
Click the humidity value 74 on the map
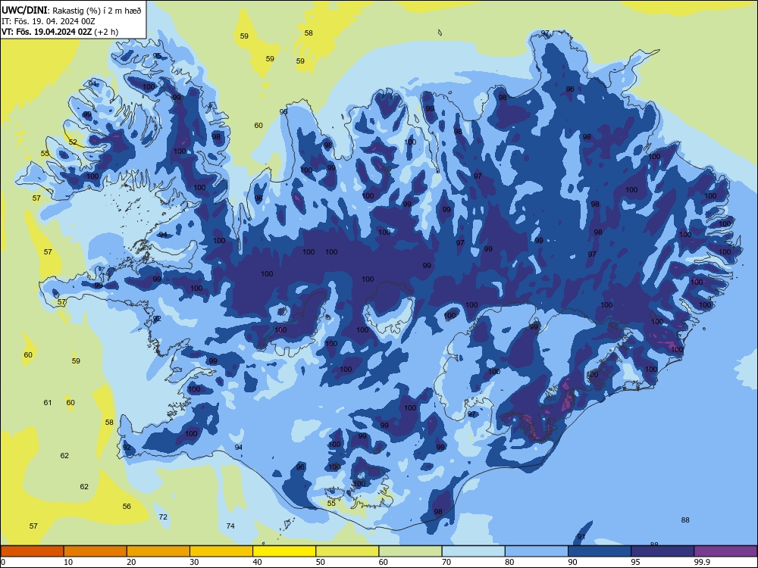(x=230, y=526)
